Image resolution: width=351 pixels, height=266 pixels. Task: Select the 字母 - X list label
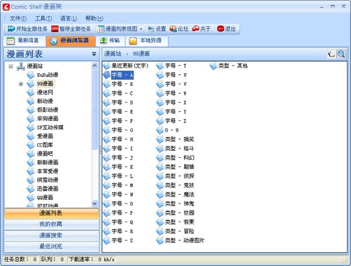175,102
